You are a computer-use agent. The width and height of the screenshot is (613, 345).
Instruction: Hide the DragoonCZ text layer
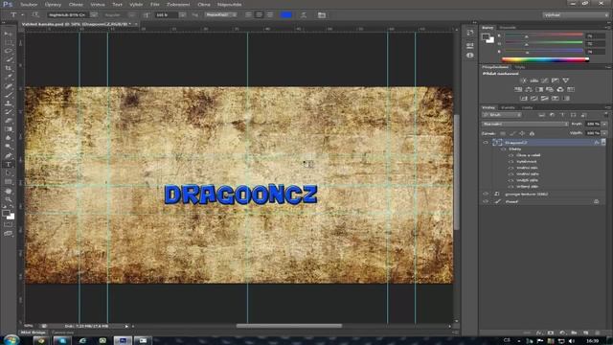click(486, 143)
